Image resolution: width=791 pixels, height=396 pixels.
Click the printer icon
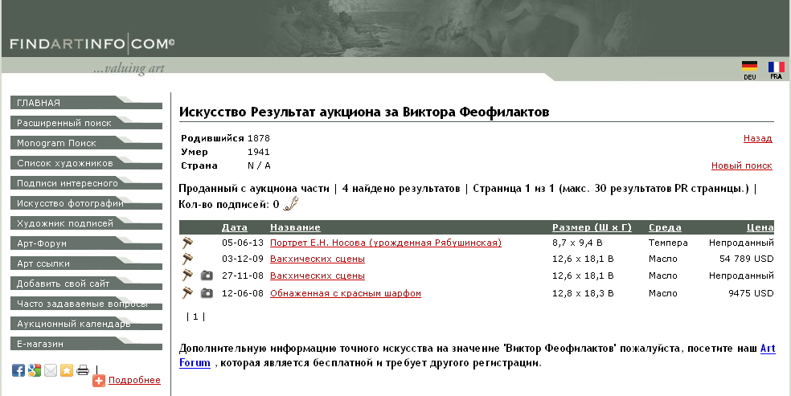83,370
